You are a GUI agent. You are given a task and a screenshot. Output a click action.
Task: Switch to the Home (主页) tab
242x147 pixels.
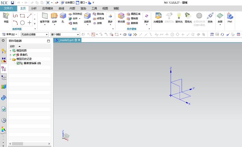pyautogui.click(x=23, y=8)
